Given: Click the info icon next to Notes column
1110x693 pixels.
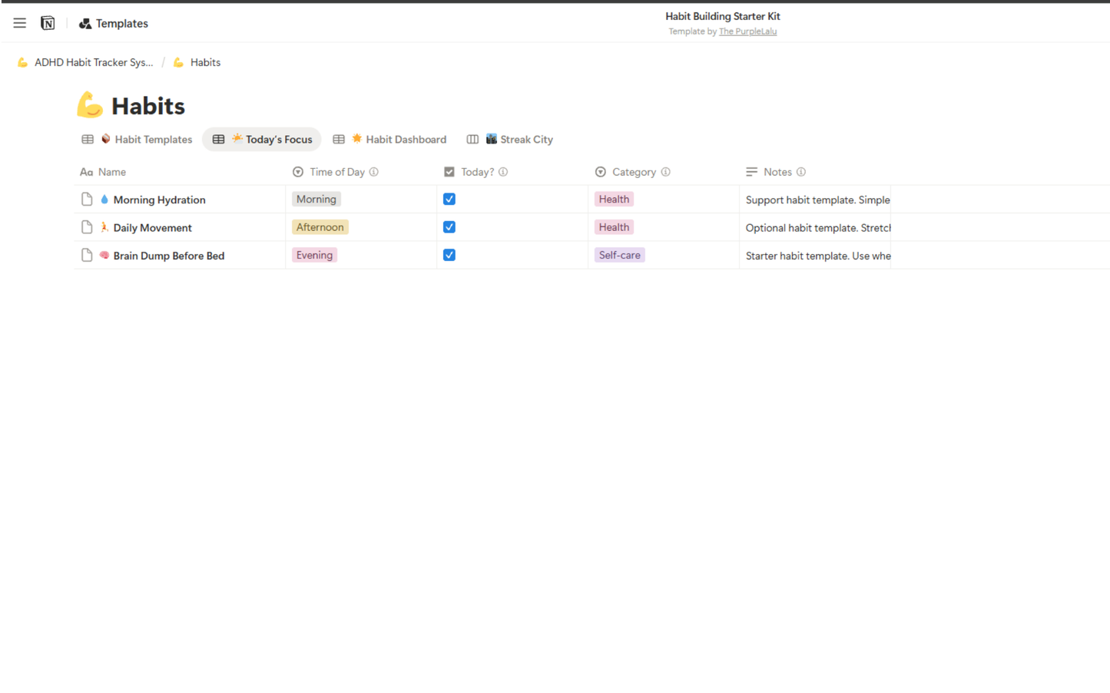Looking at the screenshot, I should click(802, 172).
